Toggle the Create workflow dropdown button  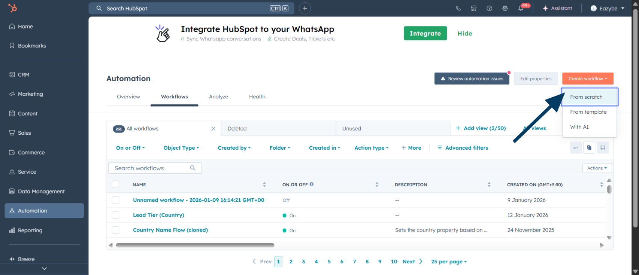pyautogui.click(x=588, y=79)
